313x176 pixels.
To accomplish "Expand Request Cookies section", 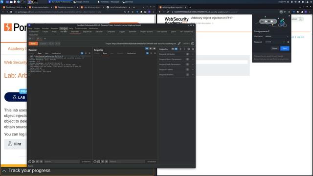I will [x=177, y=69].
